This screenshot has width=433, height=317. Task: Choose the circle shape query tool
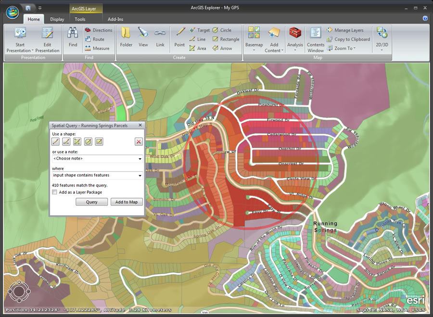[89, 141]
